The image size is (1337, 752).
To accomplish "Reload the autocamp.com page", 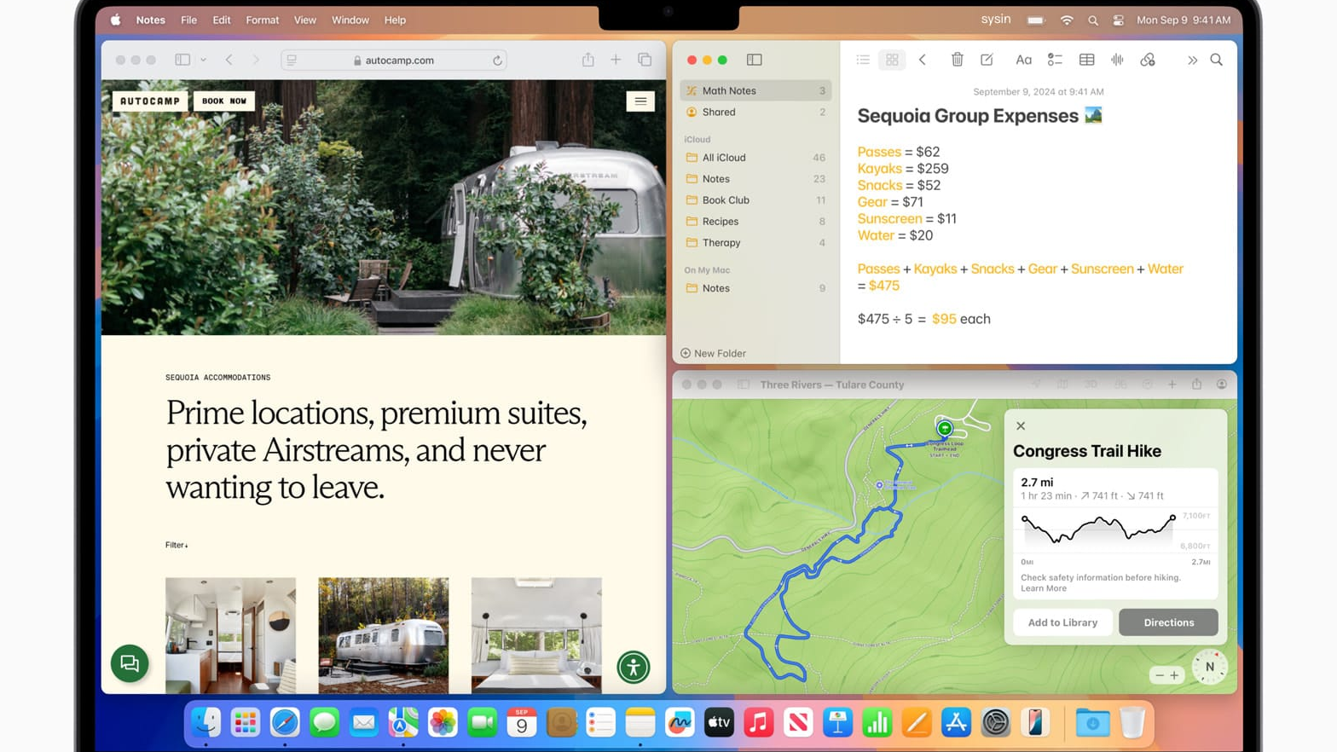I will 497,61.
